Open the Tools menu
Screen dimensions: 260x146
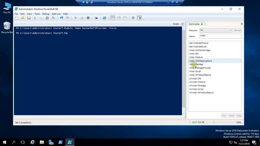pyautogui.click(x=37, y=14)
